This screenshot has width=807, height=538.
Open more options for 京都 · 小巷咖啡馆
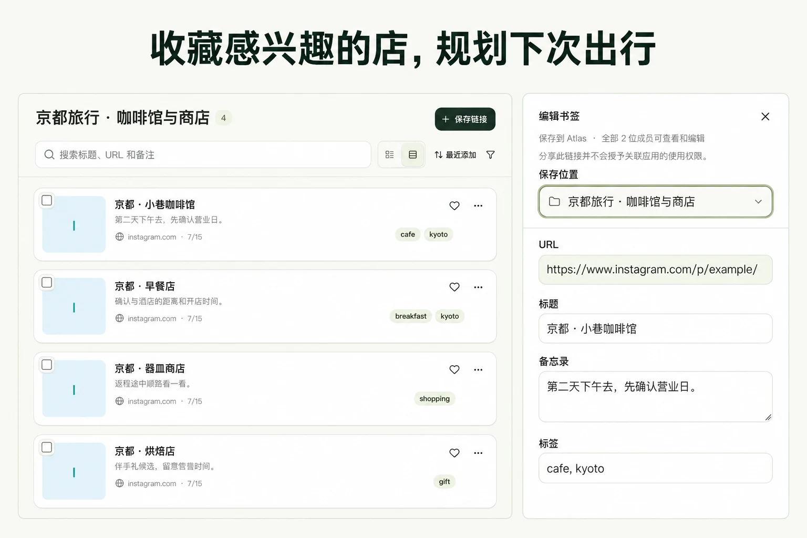[478, 205]
